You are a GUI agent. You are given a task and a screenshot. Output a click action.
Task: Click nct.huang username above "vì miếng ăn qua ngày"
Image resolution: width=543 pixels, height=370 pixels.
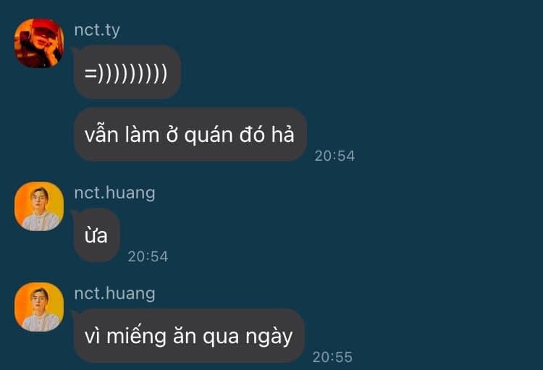(x=114, y=293)
